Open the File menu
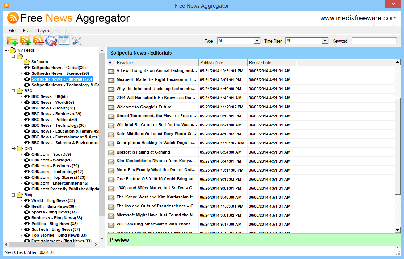Image resolution: width=404 pixels, height=259 pixels. (12, 30)
